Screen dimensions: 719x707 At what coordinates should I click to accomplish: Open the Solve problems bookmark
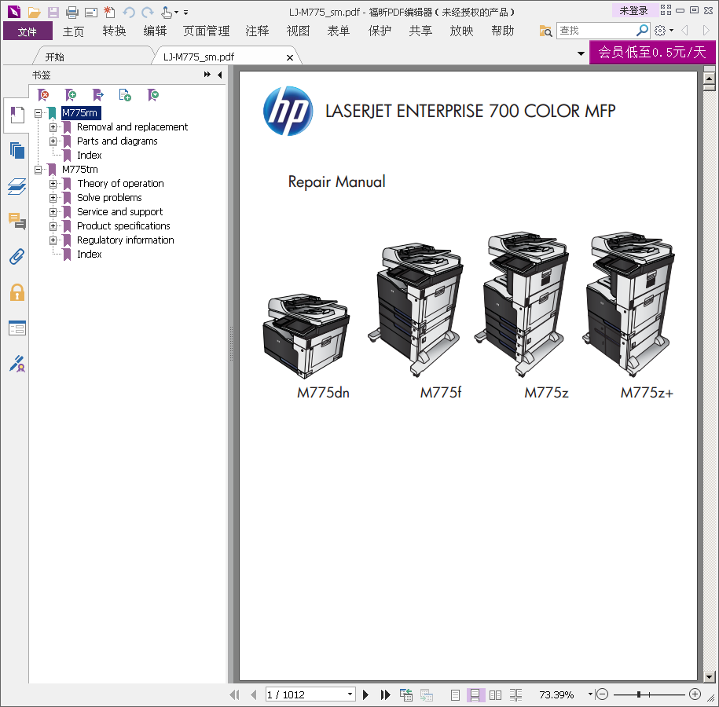click(109, 198)
